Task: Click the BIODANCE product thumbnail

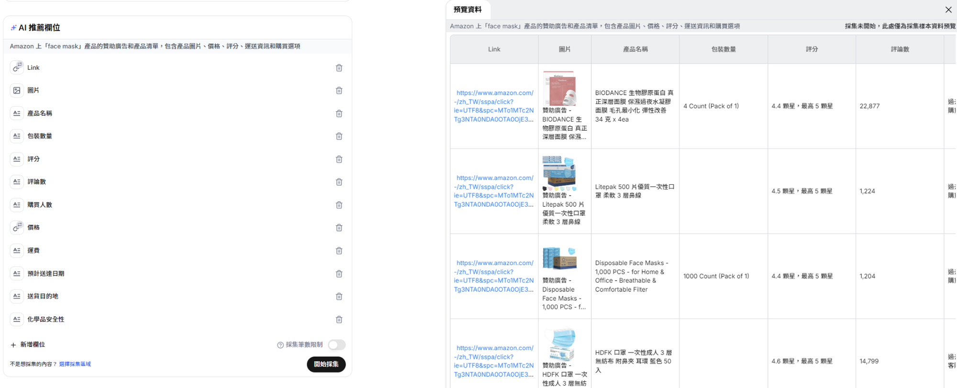Action: 559,88
